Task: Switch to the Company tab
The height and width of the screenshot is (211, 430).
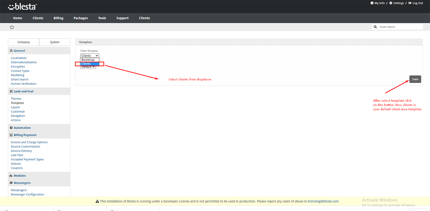Action: click(24, 42)
